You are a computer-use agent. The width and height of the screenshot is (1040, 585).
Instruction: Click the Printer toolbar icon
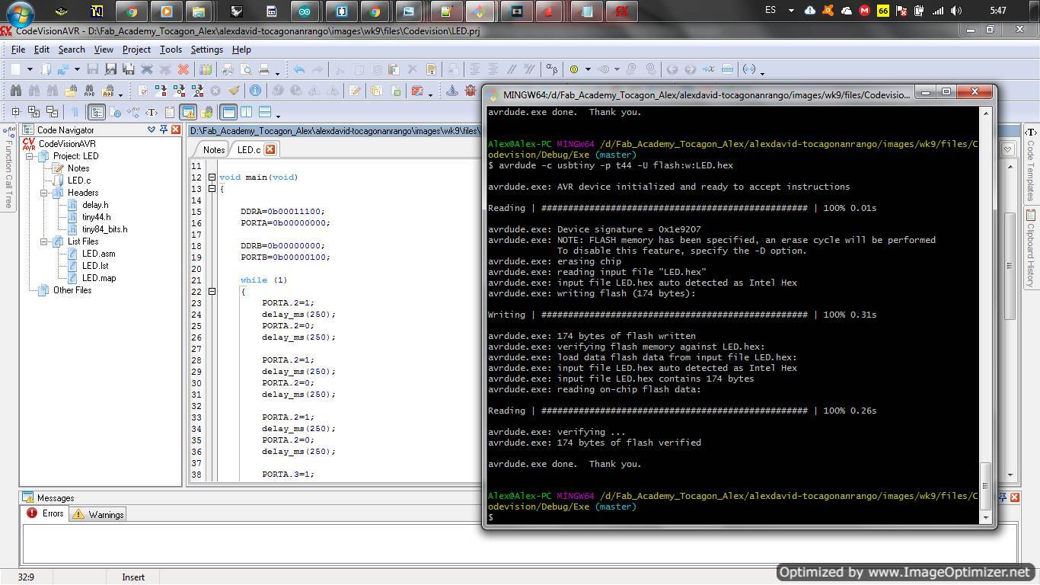(264, 69)
